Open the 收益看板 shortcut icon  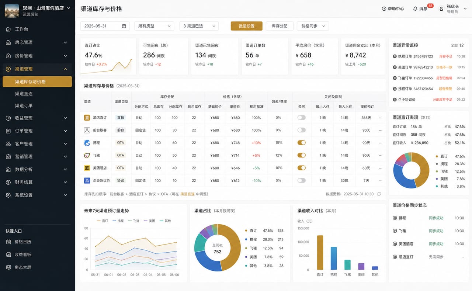click(x=8, y=254)
